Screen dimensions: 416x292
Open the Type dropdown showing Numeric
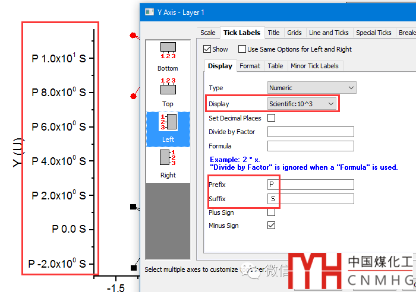[x=312, y=88]
